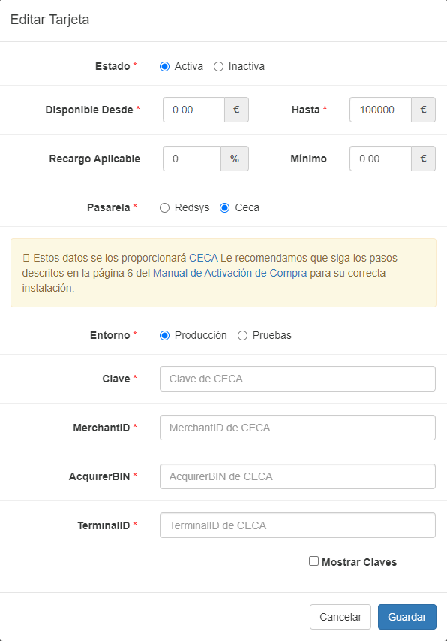The image size is (447, 641).
Task: Switch the Entorno to Pruebas
Action: click(x=241, y=335)
